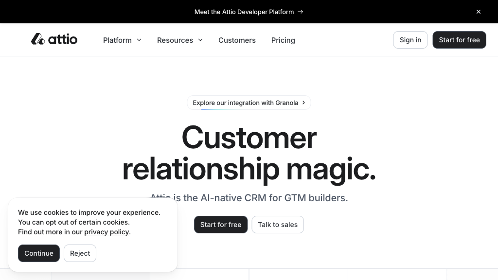Screen dimensions: 498x280
Task: Expand the chevron beside Resources
Action: click(200, 40)
